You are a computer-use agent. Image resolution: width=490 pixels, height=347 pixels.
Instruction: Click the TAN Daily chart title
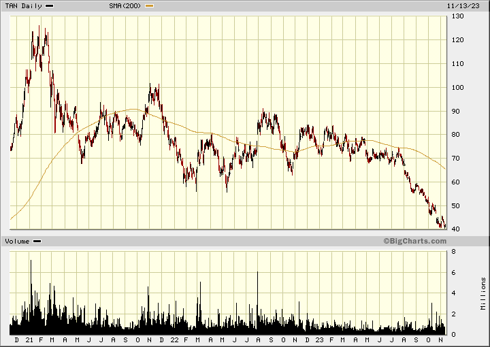click(23, 6)
